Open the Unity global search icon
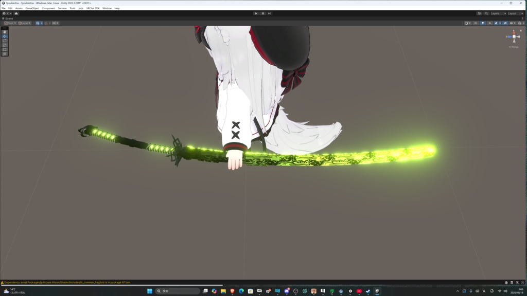 tap(486, 13)
